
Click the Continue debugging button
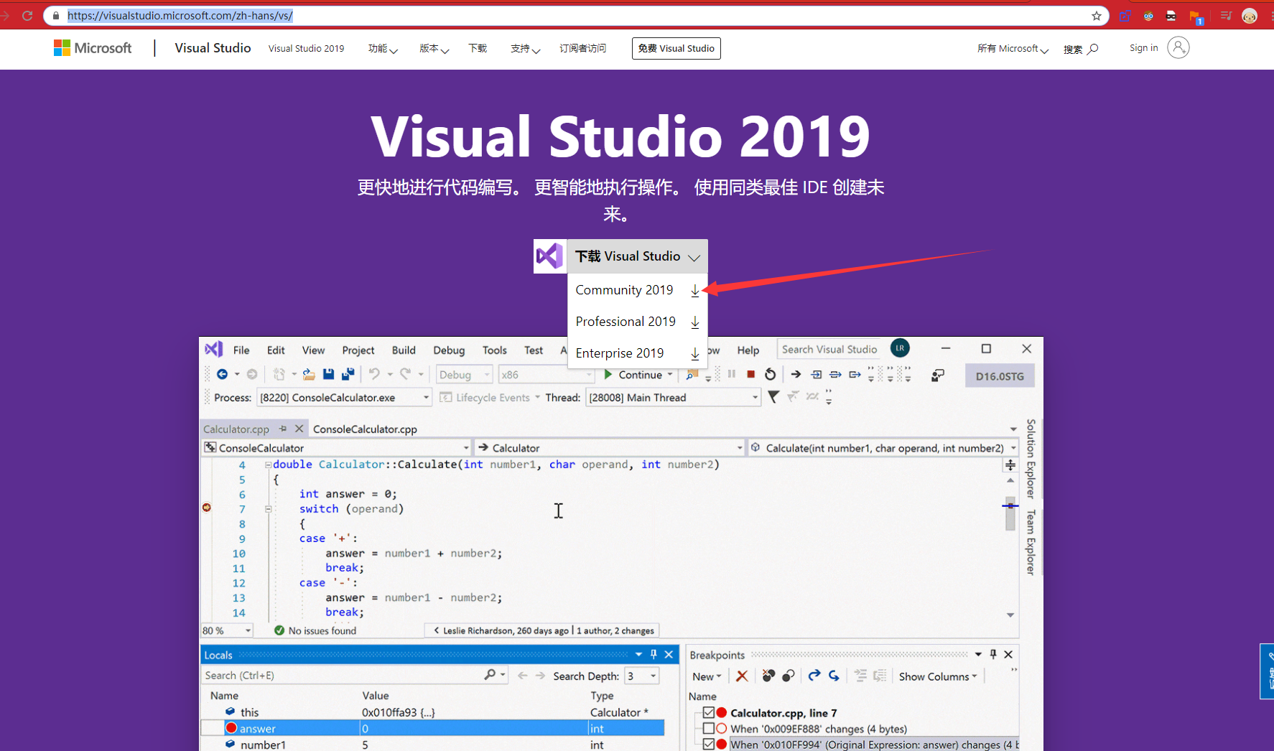[x=634, y=374]
